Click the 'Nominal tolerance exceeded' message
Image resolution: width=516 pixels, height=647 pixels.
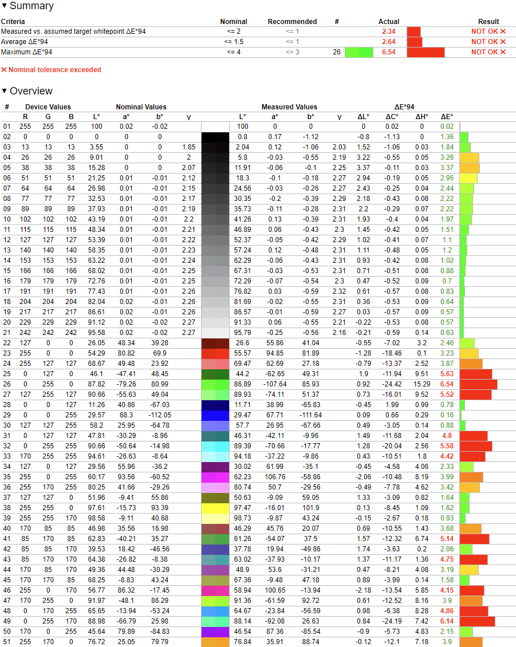point(51,70)
